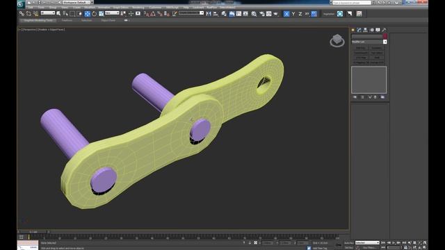Open the Customize menu

(x=155, y=8)
